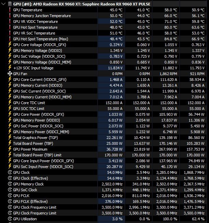
Task: Click clock icon for GPU SoC Clock
Action: pyautogui.click(x=10, y=190)
